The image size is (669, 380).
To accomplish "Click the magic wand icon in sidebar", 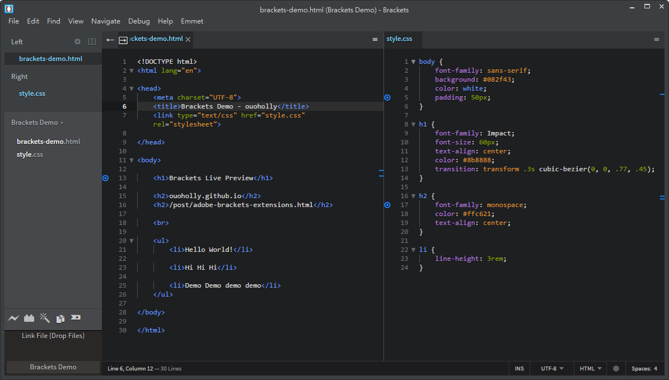I will pos(45,318).
